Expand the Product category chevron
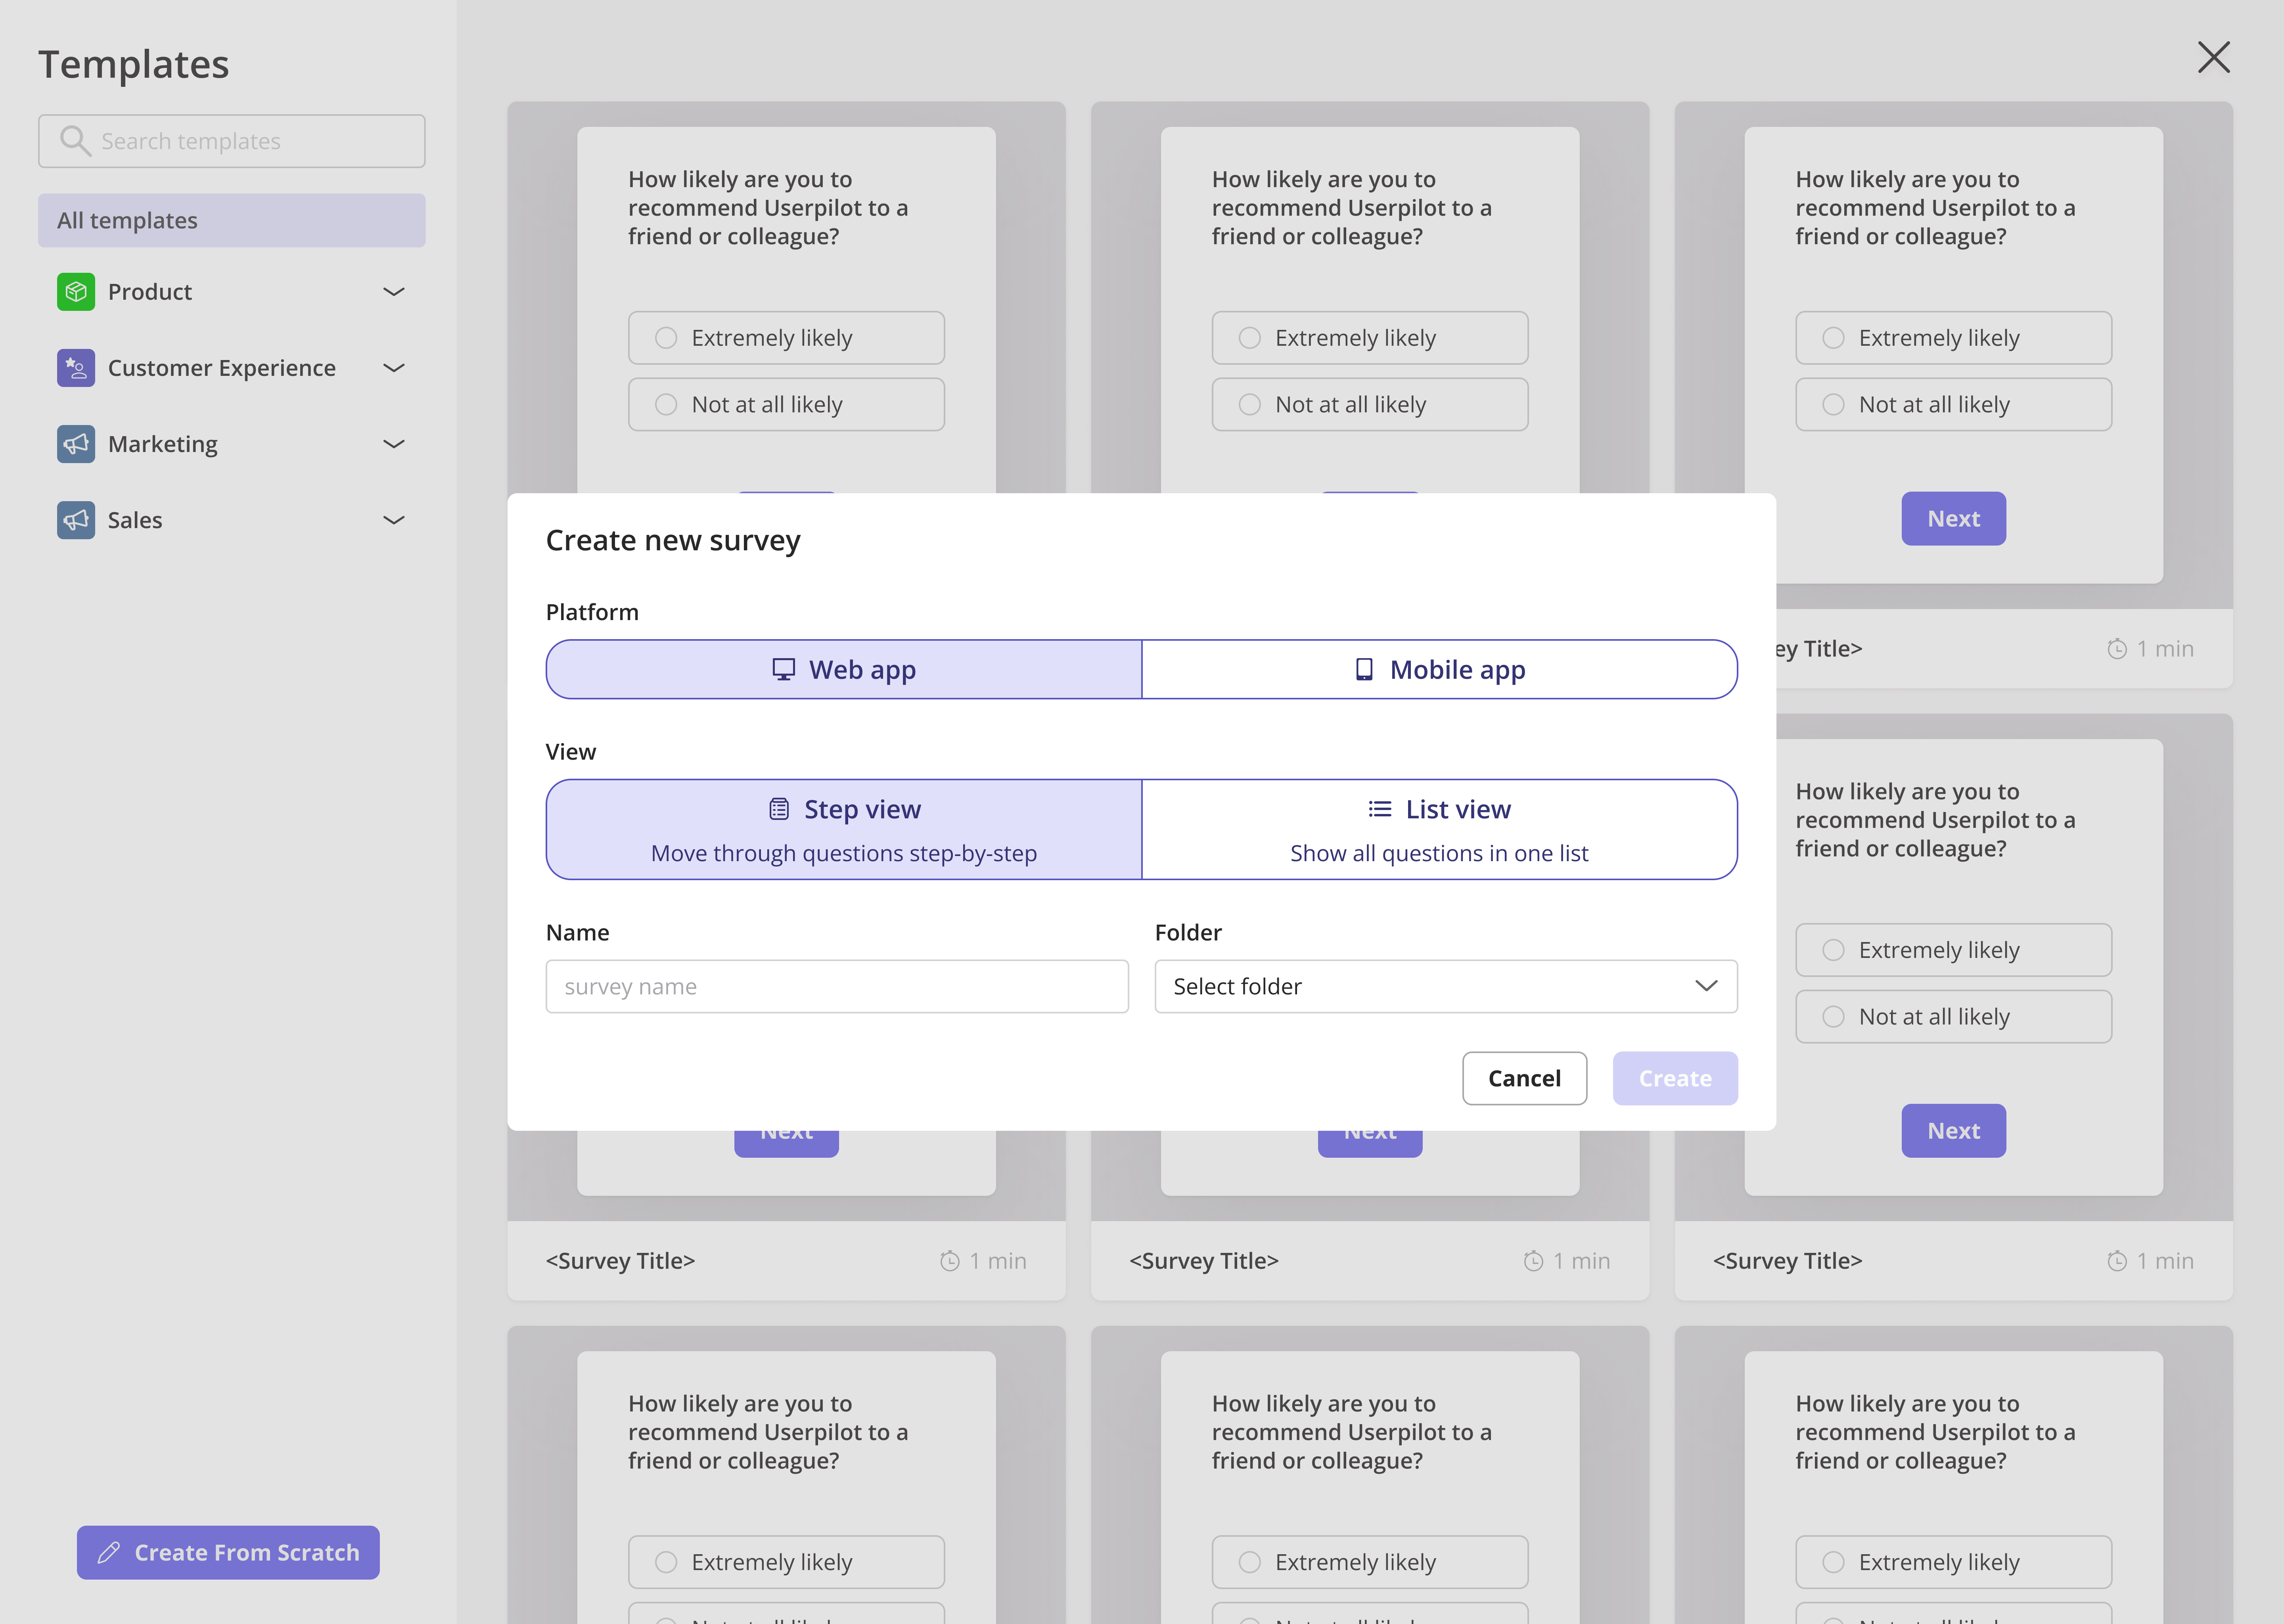The image size is (2284, 1624). coord(394,292)
